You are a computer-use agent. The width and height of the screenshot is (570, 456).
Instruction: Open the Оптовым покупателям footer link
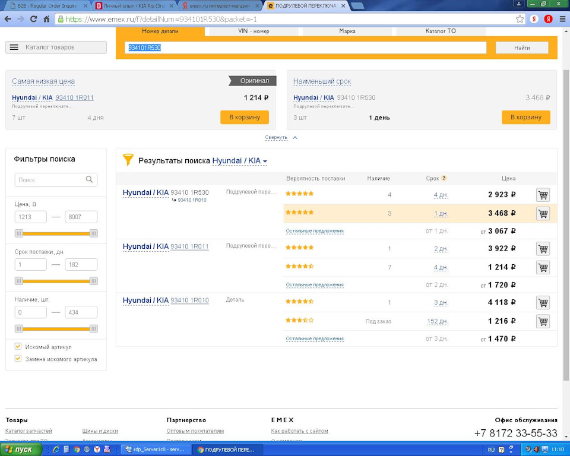(x=195, y=431)
